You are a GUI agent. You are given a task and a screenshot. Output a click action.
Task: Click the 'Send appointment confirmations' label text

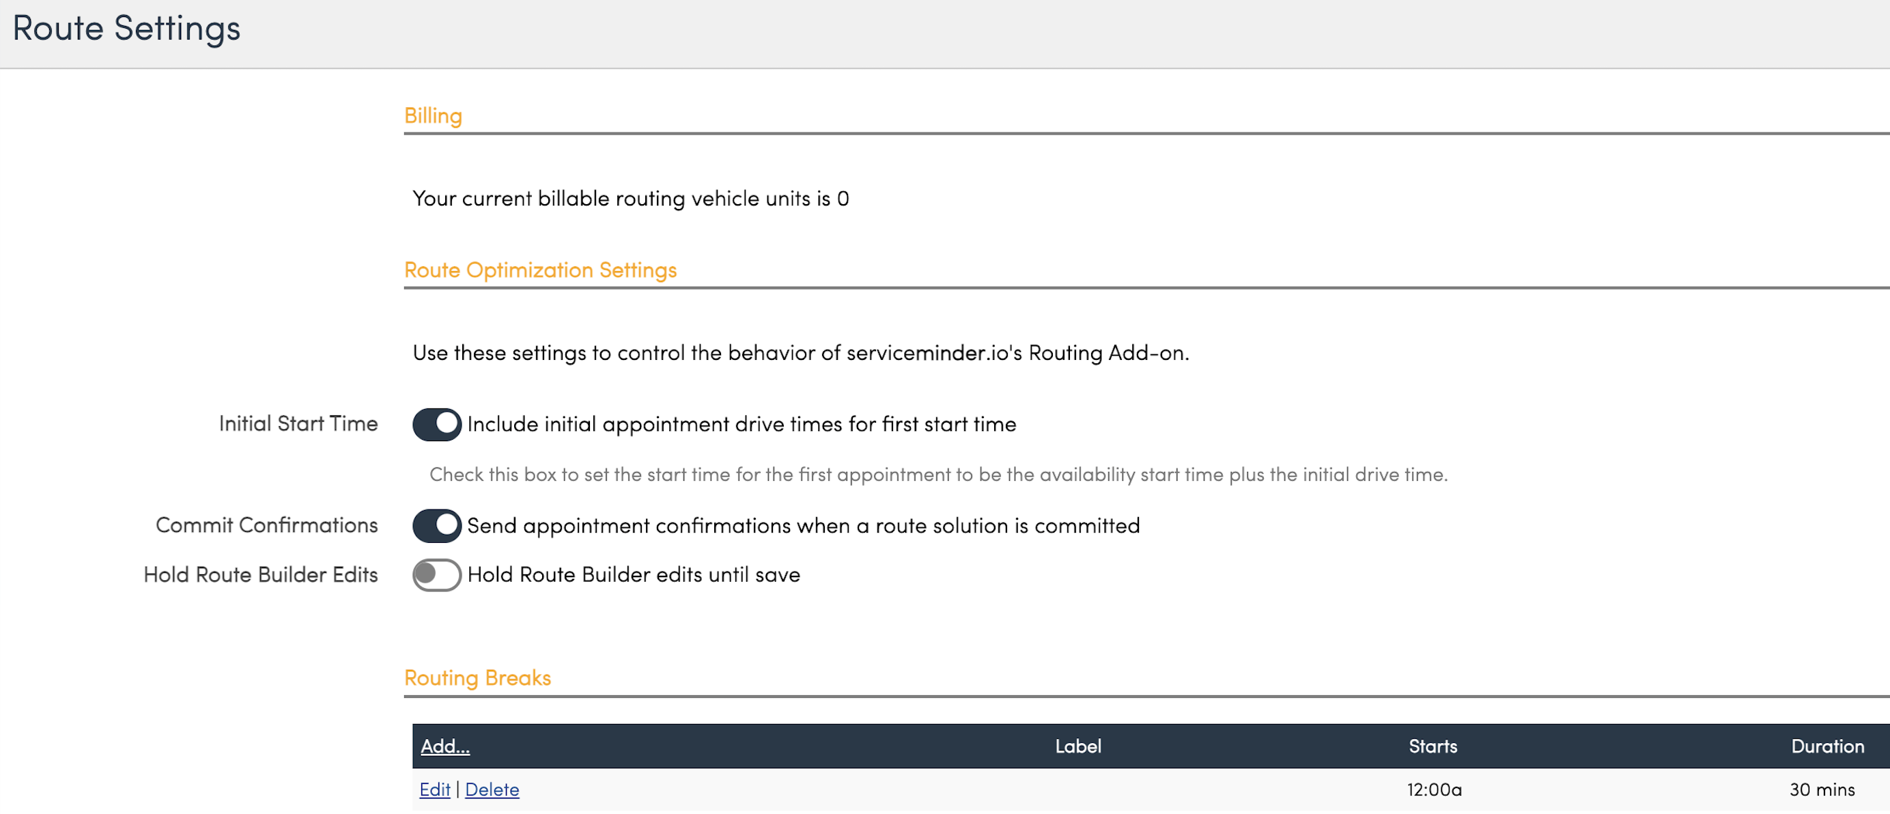pyautogui.click(x=803, y=526)
